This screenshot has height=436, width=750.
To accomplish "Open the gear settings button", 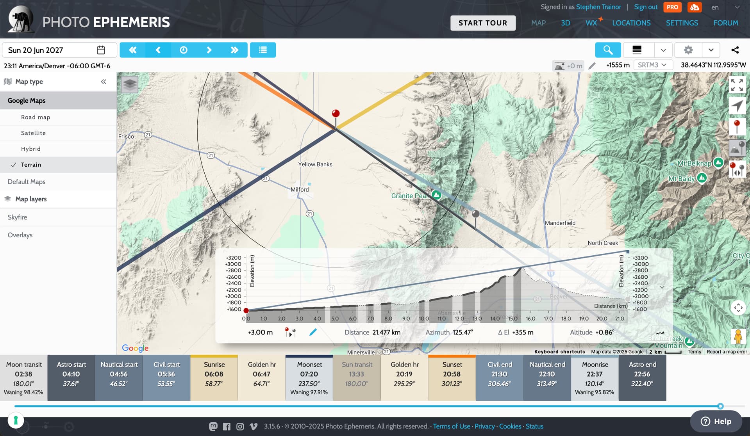I will (x=688, y=50).
